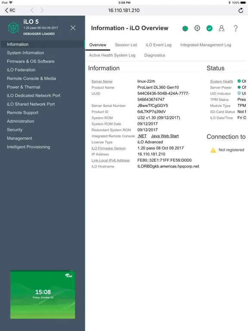Click the IP address value 16.110.181.210

[x=151, y=154]
